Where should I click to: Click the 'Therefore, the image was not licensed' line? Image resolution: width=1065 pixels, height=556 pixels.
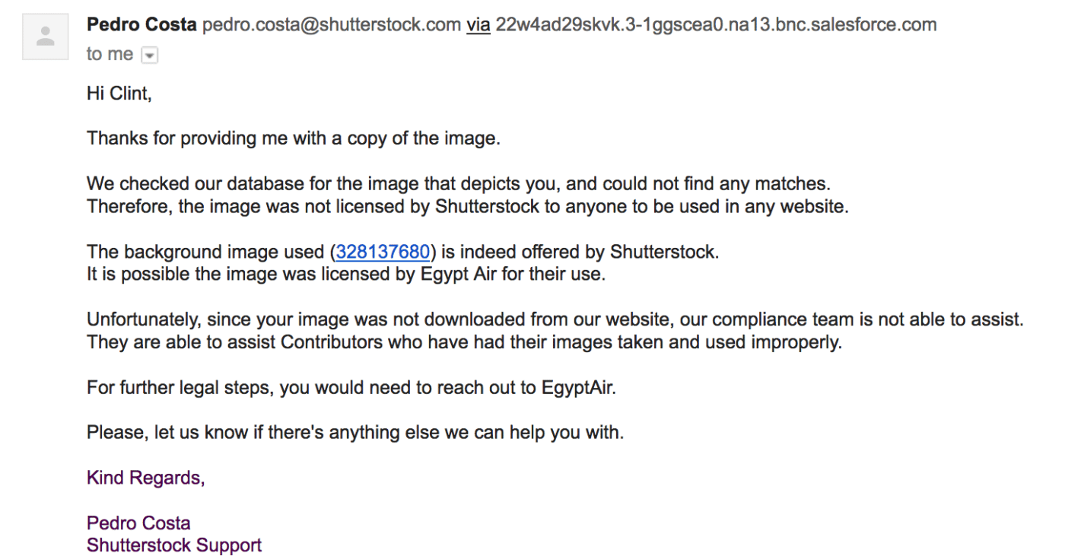(467, 206)
